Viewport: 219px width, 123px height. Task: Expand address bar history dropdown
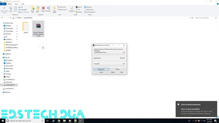[190, 18]
